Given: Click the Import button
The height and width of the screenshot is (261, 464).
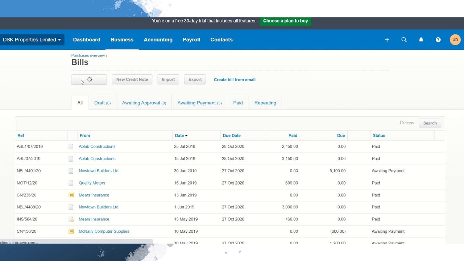Looking at the screenshot, I should pos(168,79).
